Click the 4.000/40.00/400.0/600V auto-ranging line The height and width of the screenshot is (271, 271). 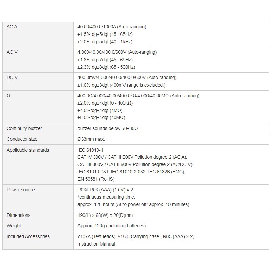[117, 52]
